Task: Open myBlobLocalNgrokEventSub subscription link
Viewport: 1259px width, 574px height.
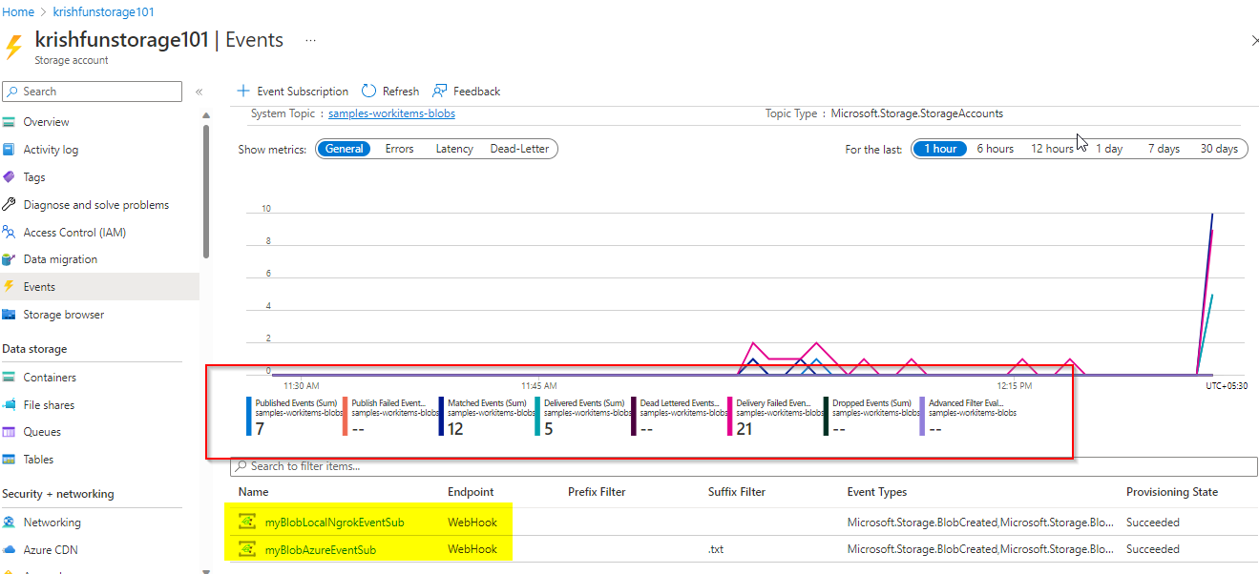Action: [334, 523]
